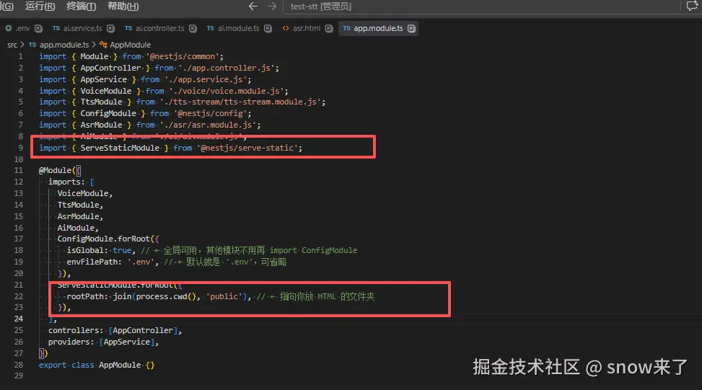This screenshot has height=390, width=702.
Task: Switch to the ai.controller.ts tab
Action: click(x=160, y=28)
